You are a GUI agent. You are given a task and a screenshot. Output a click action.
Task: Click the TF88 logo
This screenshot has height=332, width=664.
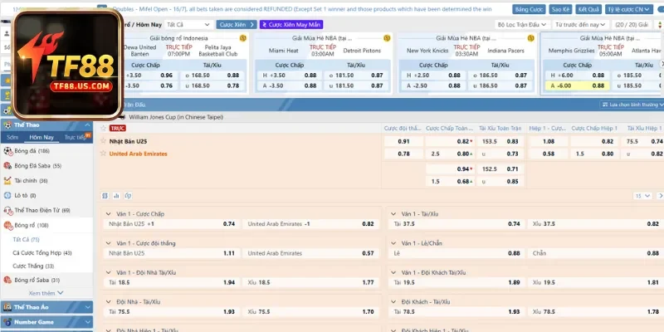(68, 65)
